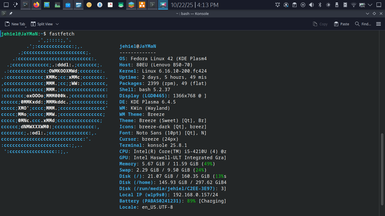Open the emoji selector smiley icon
This screenshot has height=216, width=385.
pyautogui.click(x=89, y=5)
